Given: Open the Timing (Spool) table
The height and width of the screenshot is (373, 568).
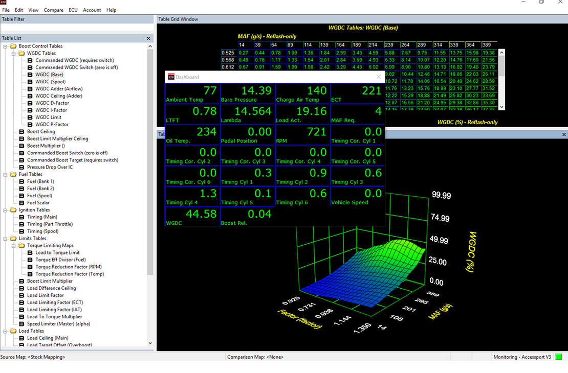Looking at the screenshot, I should pos(42,231).
